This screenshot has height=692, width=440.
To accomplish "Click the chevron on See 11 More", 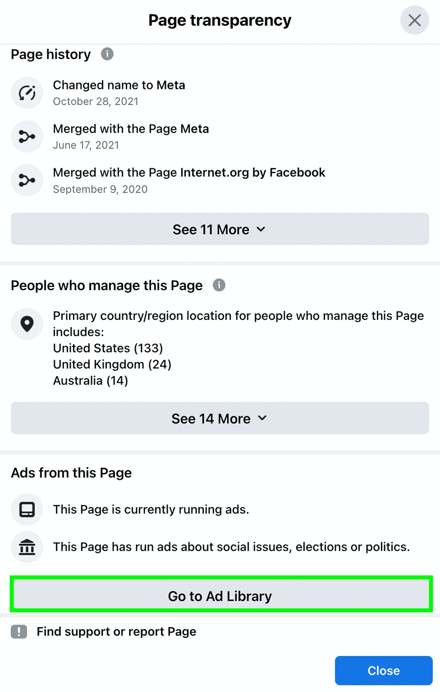I will pos(261,229).
